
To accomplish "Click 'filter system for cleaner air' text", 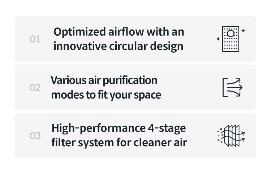I will pos(119,143).
